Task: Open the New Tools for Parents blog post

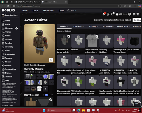Action: 9,85
